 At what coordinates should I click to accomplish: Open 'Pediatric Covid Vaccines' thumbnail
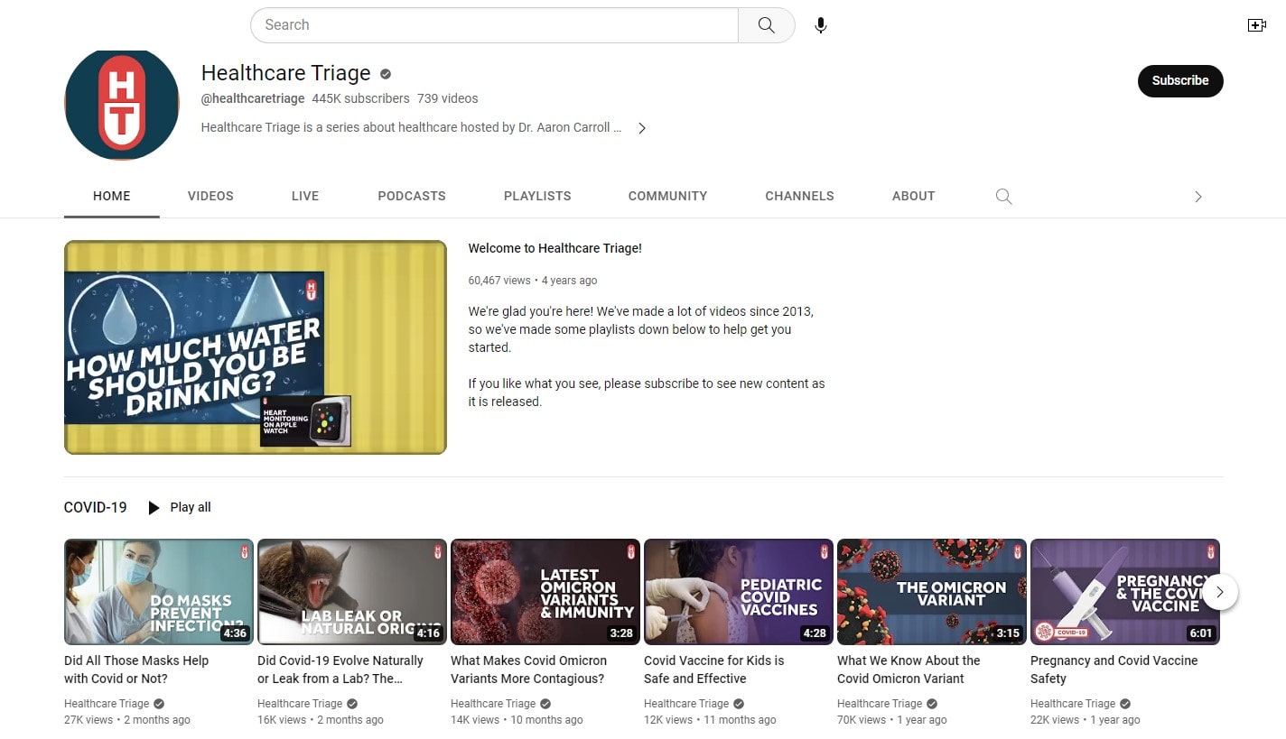tap(739, 592)
